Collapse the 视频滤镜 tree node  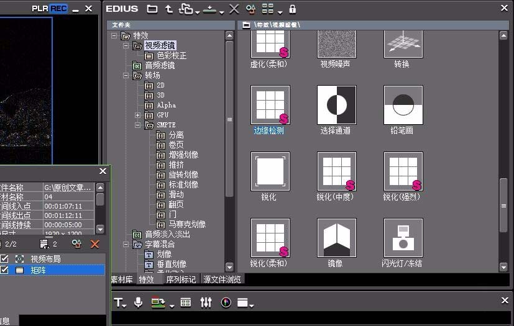[x=126, y=45]
